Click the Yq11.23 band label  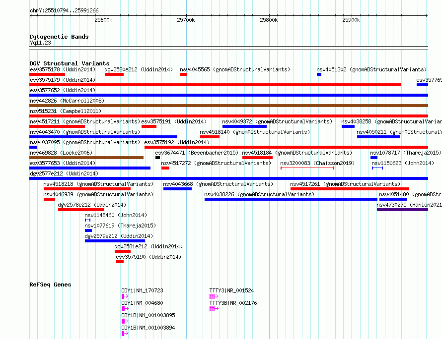pyautogui.click(x=40, y=43)
